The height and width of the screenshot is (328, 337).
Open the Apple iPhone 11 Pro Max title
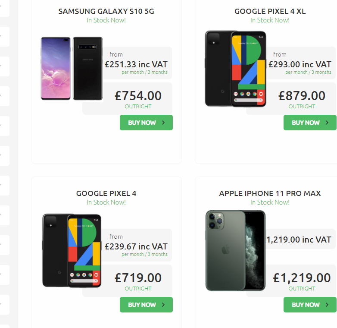pyautogui.click(x=270, y=193)
